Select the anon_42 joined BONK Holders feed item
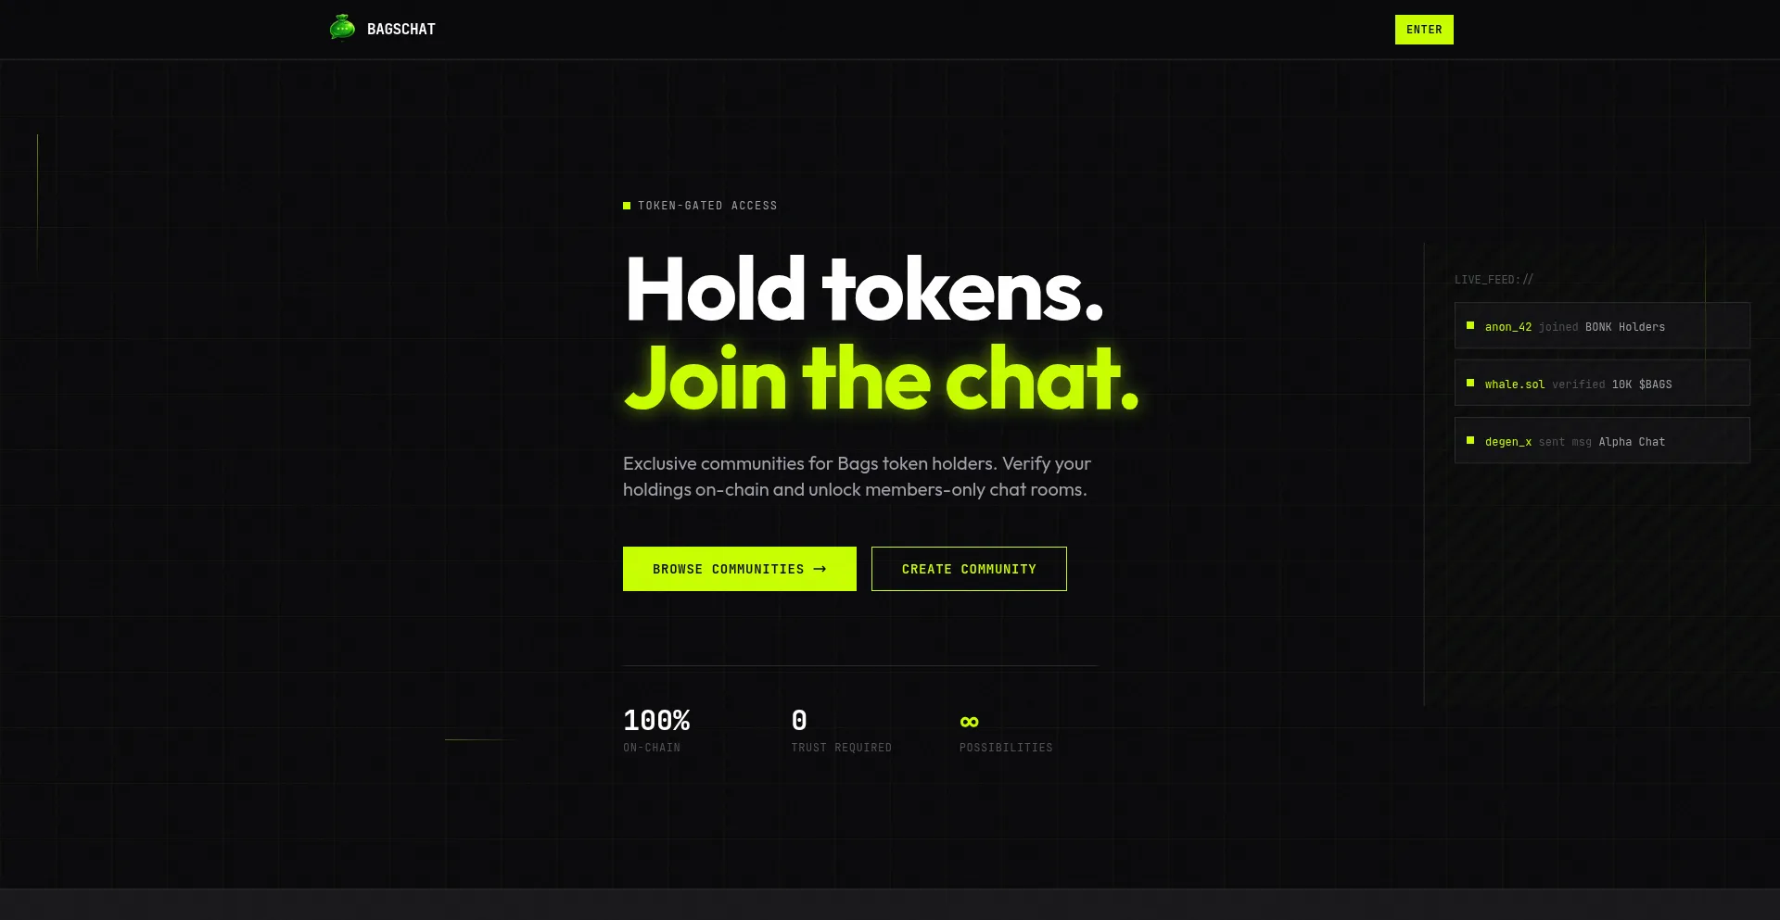Viewport: 1780px width, 920px height. [x=1602, y=325]
